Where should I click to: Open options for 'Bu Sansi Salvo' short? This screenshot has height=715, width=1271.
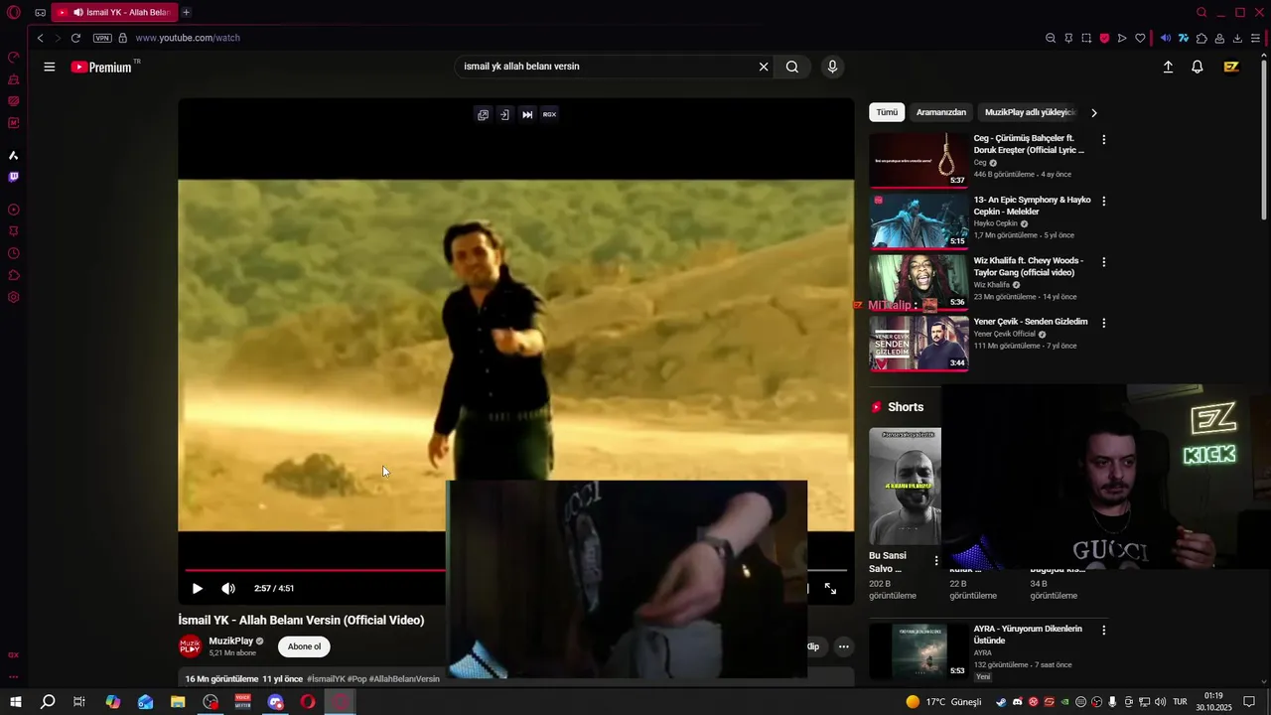point(935,561)
